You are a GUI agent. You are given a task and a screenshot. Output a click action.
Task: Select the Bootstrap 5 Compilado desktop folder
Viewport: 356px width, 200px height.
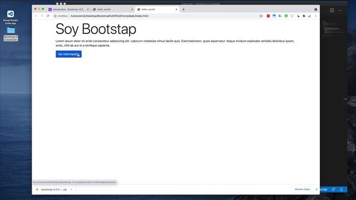(x=11, y=34)
